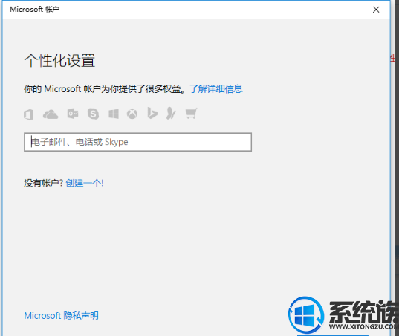
Task: Click the 没有帐户? text
Action: click(44, 183)
